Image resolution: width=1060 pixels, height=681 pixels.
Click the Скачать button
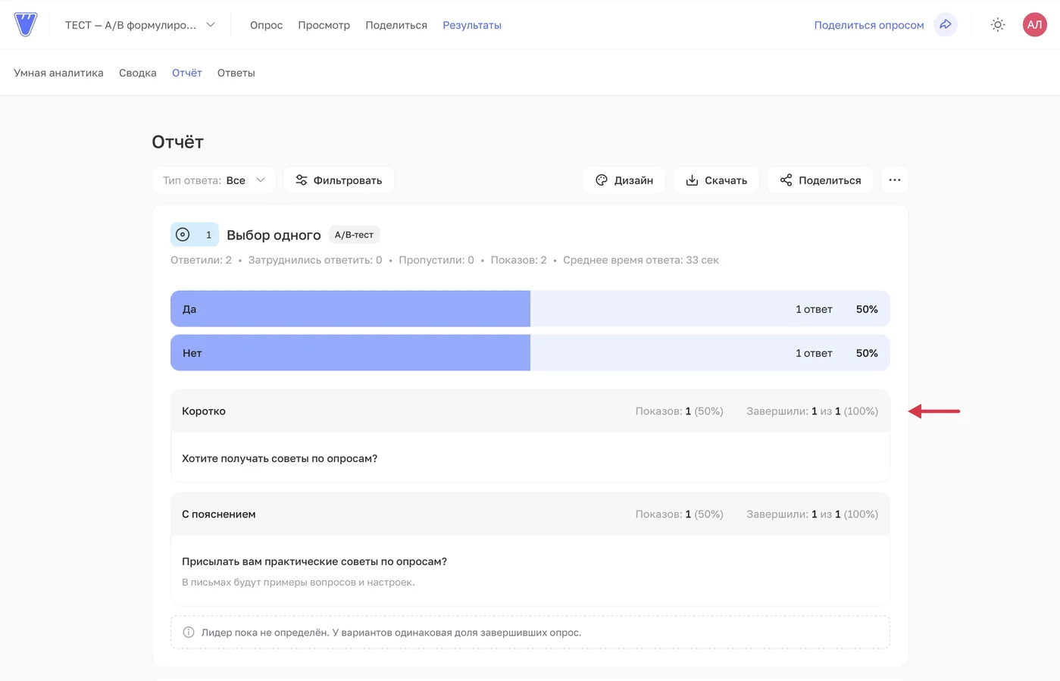coord(716,180)
